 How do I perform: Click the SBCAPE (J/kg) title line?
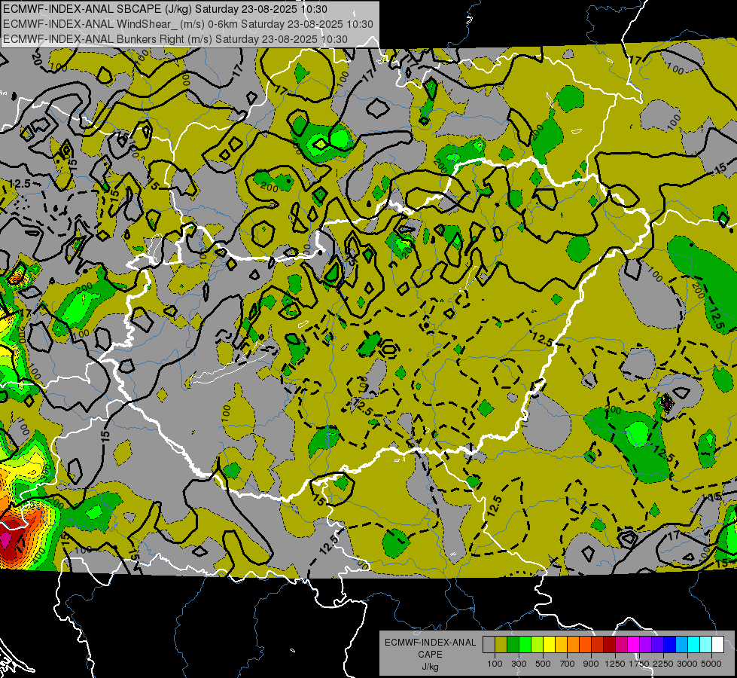165,9
